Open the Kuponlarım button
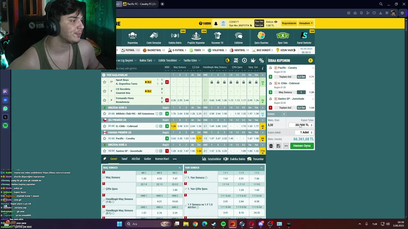This screenshot has width=408, height=229. coord(289,23)
